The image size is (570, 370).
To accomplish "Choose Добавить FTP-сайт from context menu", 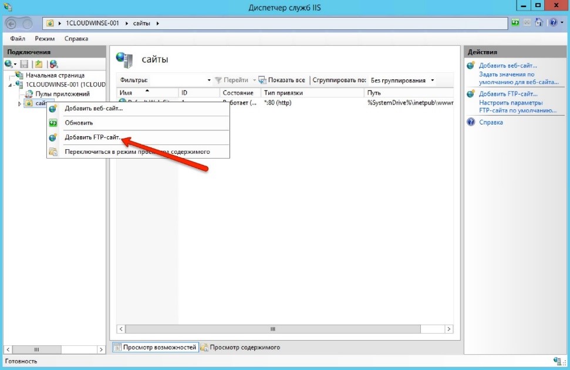I will point(93,137).
